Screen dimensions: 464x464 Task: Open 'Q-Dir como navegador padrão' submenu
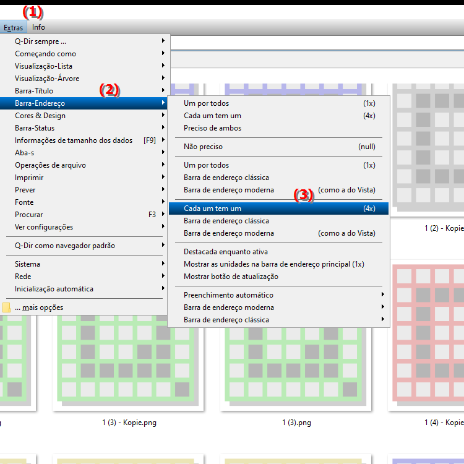click(x=85, y=246)
